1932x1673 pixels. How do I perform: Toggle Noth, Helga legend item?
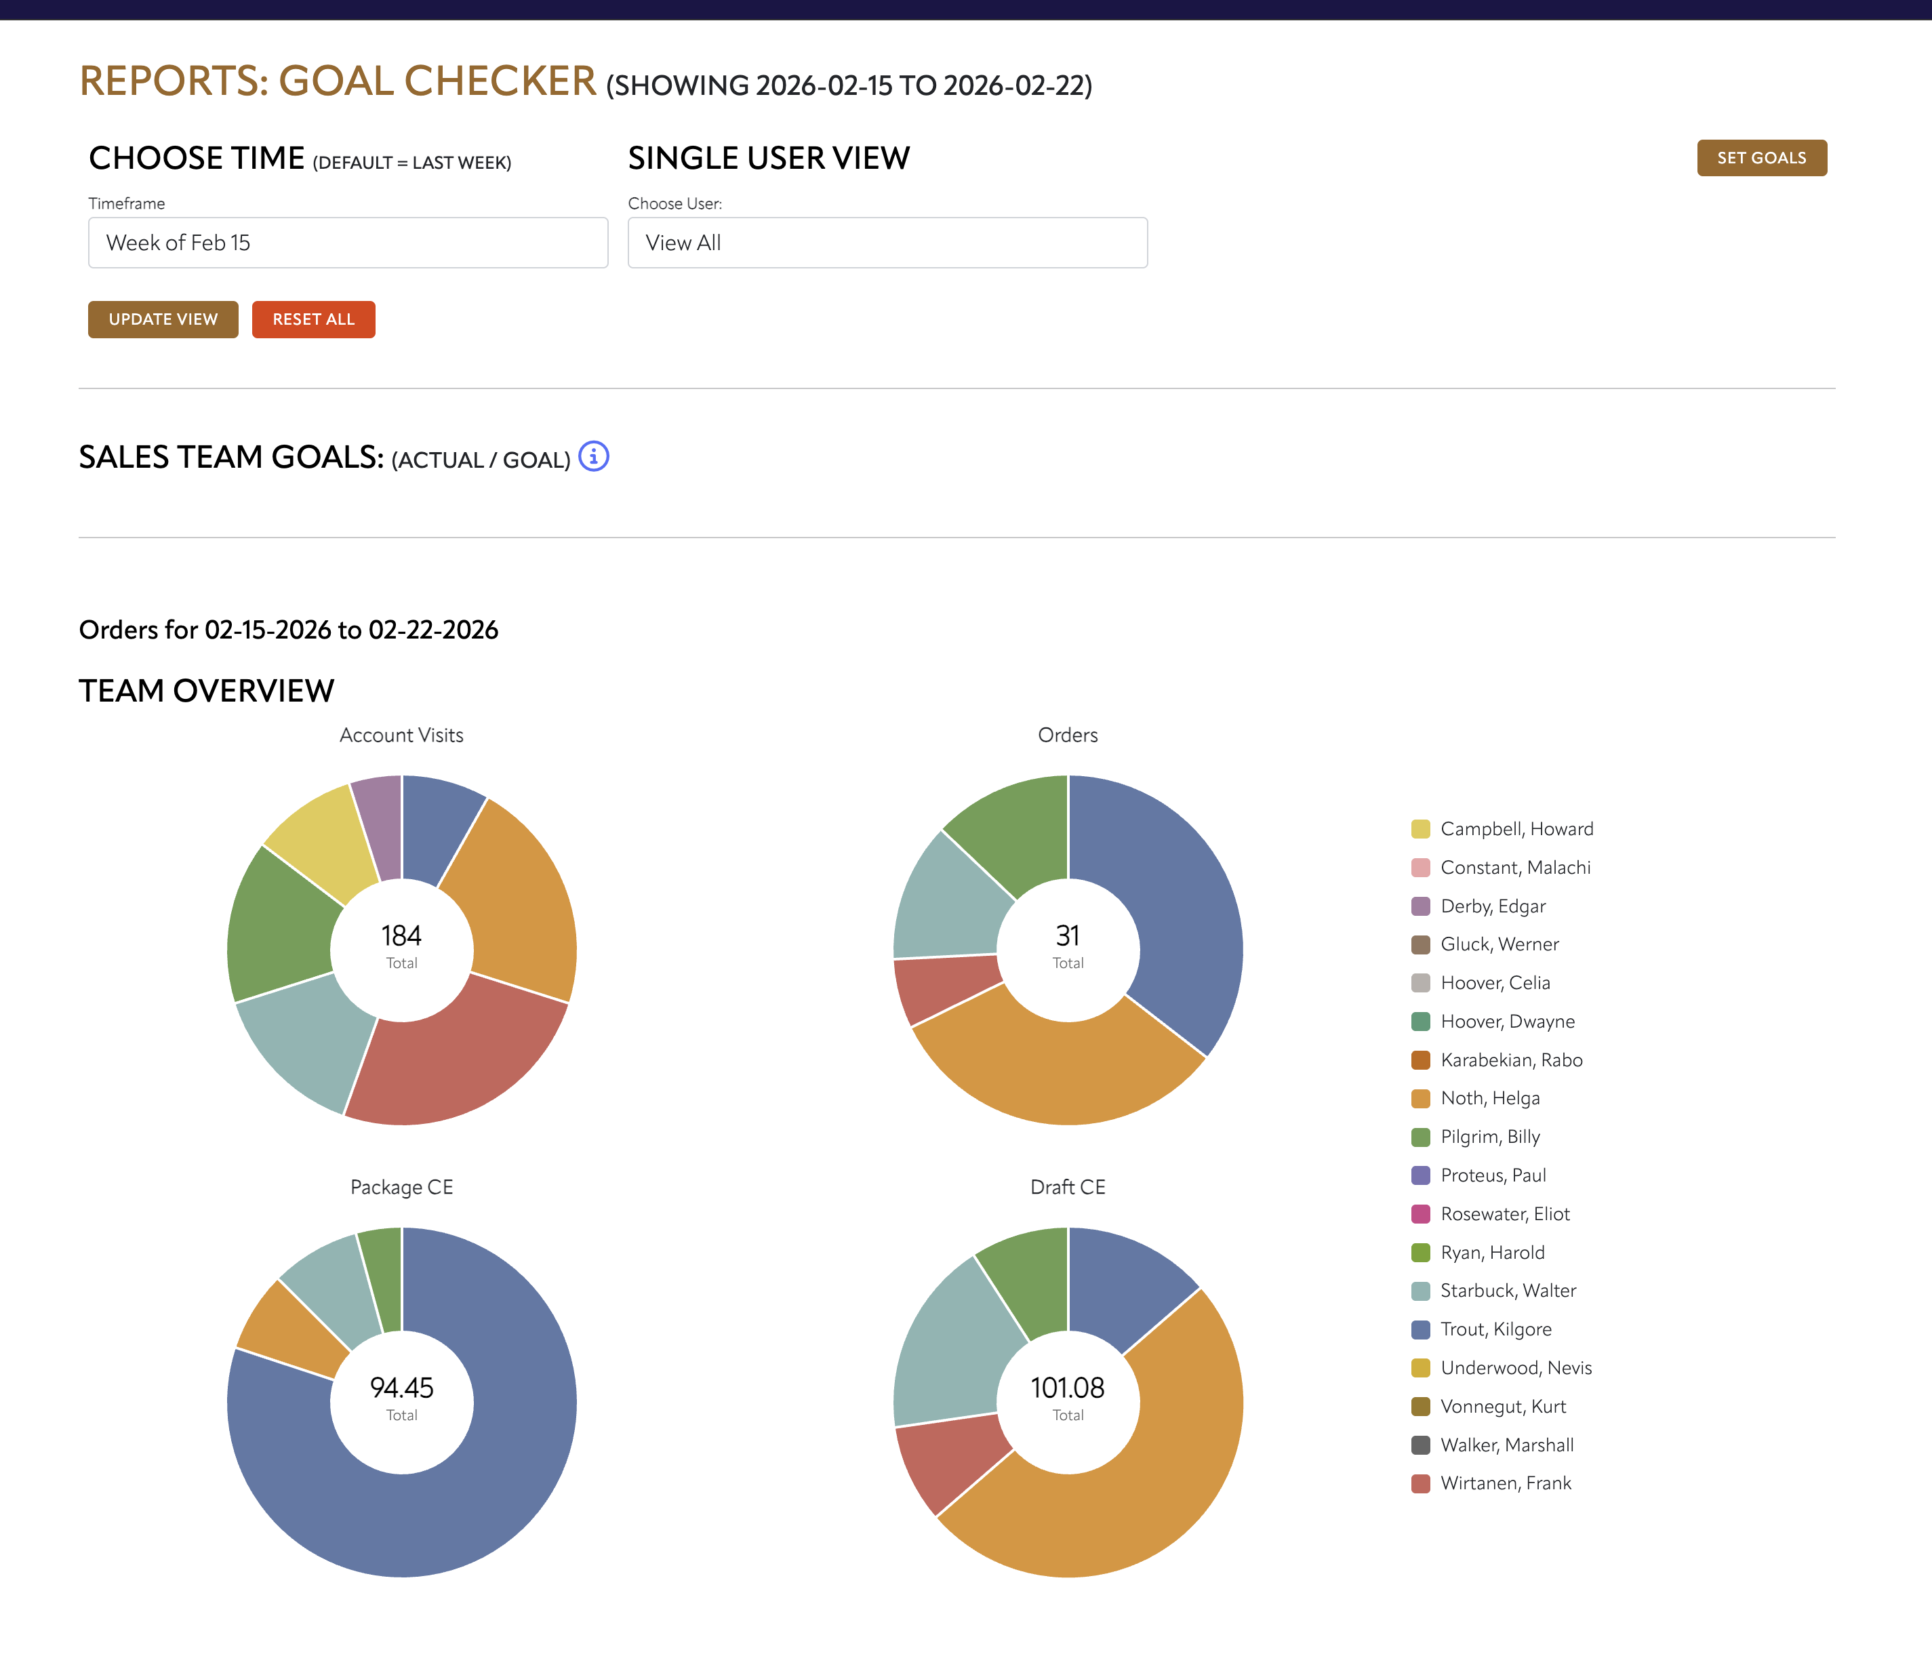click(1489, 1098)
